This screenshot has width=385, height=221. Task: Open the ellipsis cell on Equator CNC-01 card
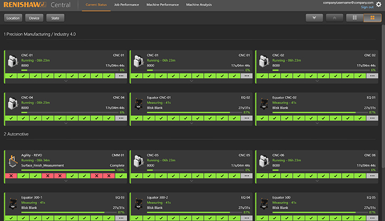pos(247,118)
